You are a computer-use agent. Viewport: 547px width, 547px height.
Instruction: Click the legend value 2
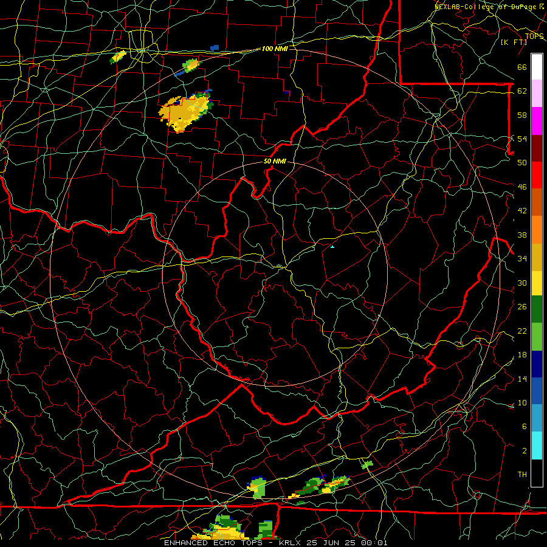[525, 451]
